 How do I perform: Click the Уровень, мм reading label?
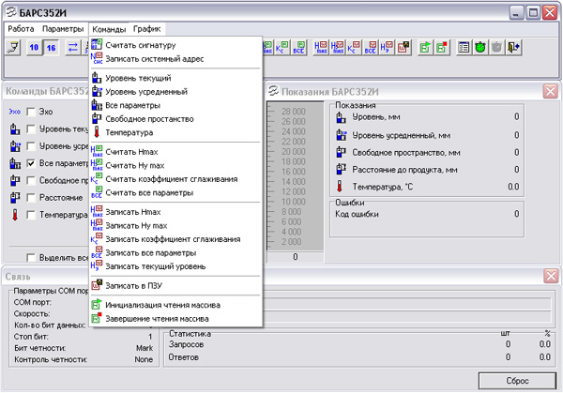tap(376, 117)
